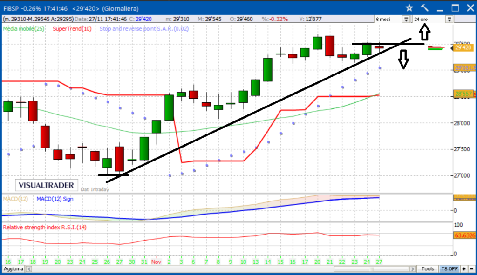Open the 24 ore timeframe dropdown
This screenshot has width=477, height=275.
click(449, 19)
